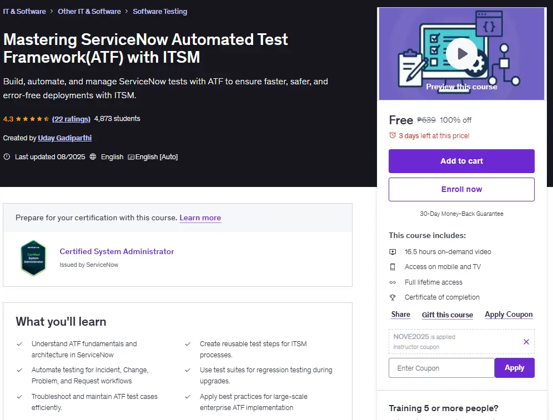Click Full lifetime access text
Image resolution: width=553 pixels, height=420 pixels.
point(434,282)
